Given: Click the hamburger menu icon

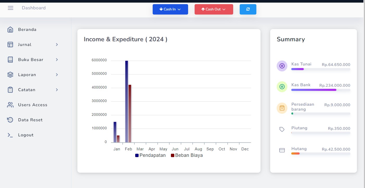Looking at the screenshot, I should pyautogui.click(x=10, y=8).
